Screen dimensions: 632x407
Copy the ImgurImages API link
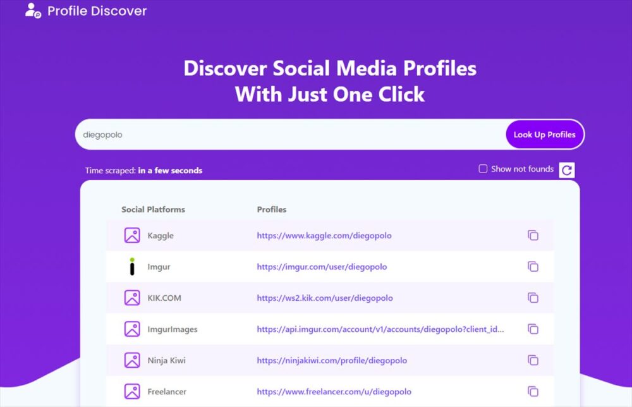[533, 329]
